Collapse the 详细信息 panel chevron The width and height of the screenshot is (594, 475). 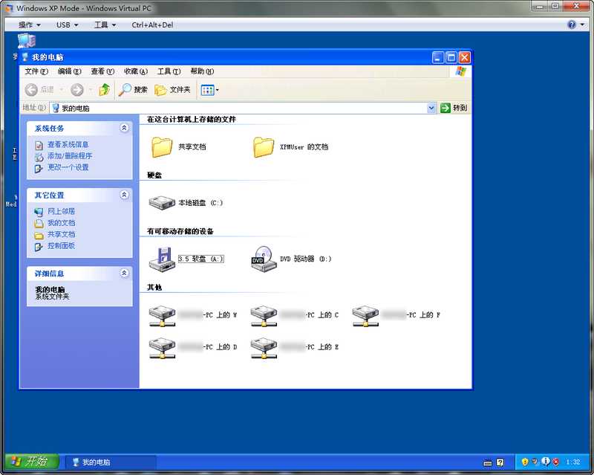[124, 273]
